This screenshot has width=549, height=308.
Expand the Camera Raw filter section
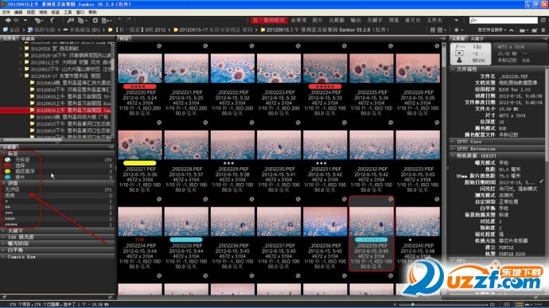pos(21,257)
